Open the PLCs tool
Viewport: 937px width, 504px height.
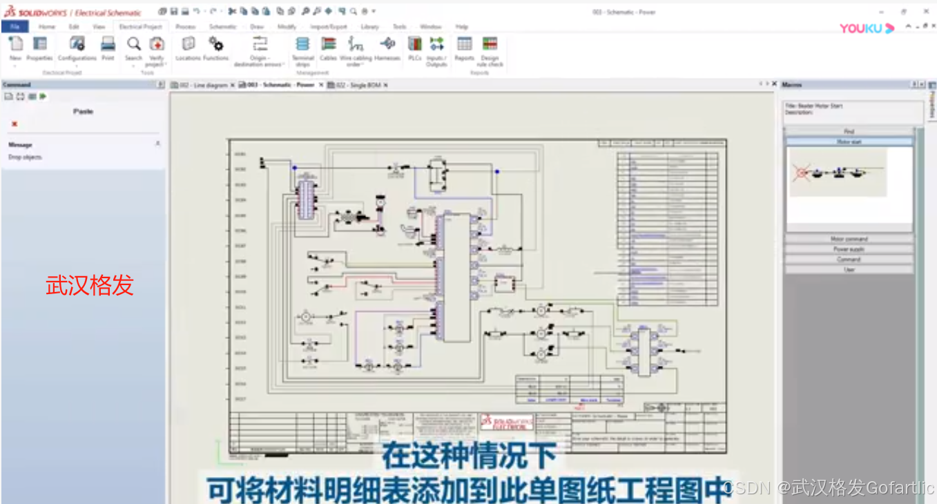(414, 43)
